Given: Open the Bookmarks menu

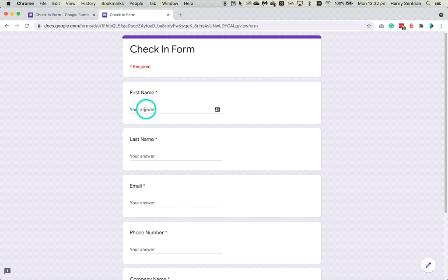Looking at the screenshot, I should (112, 3).
